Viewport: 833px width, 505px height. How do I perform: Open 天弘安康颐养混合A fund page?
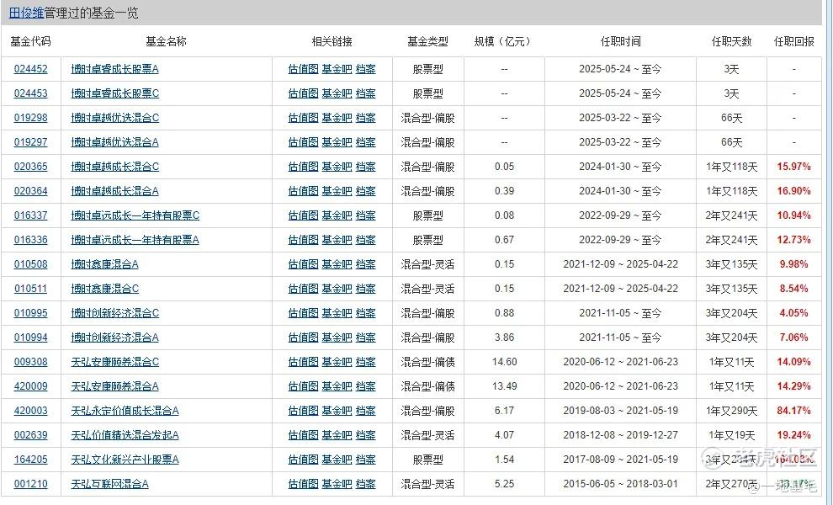point(114,386)
